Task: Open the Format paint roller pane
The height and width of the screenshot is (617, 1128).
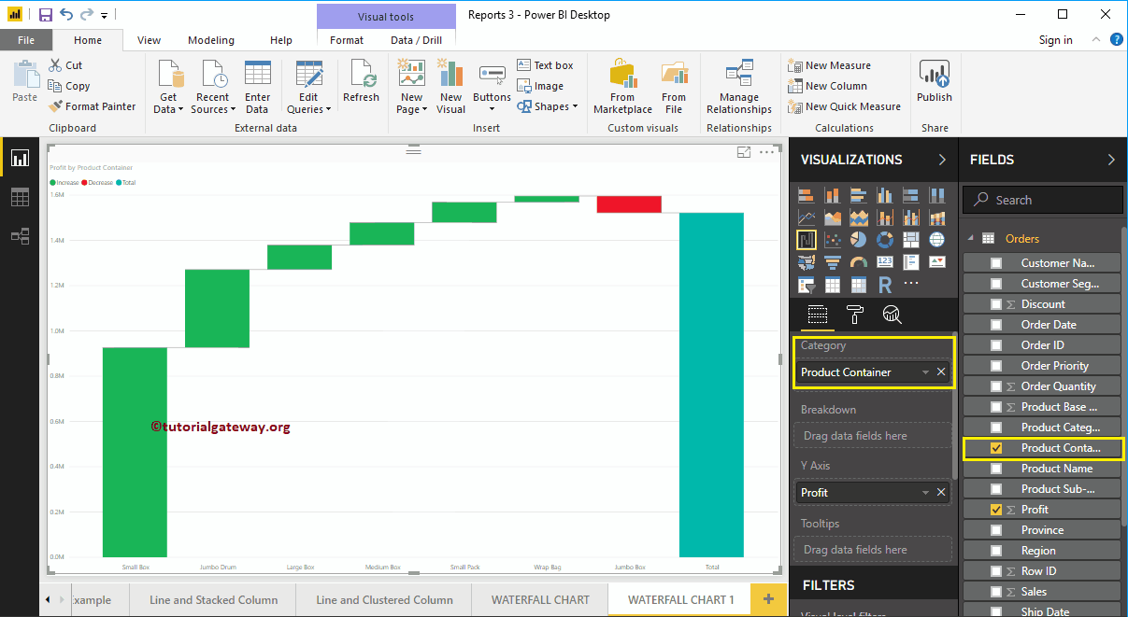Action: [854, 316]
